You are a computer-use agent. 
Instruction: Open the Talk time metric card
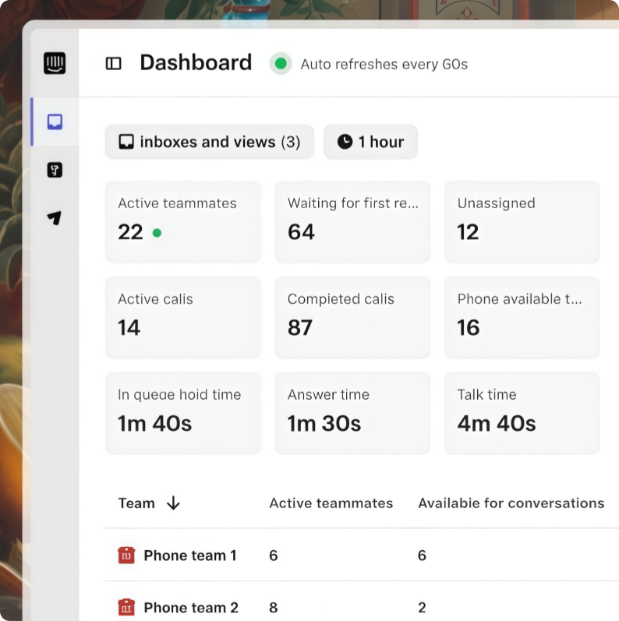point(522,413)
